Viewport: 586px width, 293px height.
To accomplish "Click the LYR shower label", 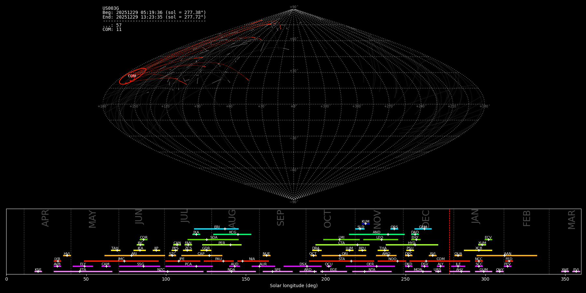I will 57,259.
